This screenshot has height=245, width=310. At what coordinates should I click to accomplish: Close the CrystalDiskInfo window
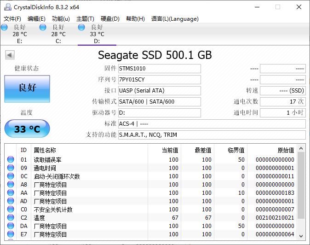tap(299, 7)
